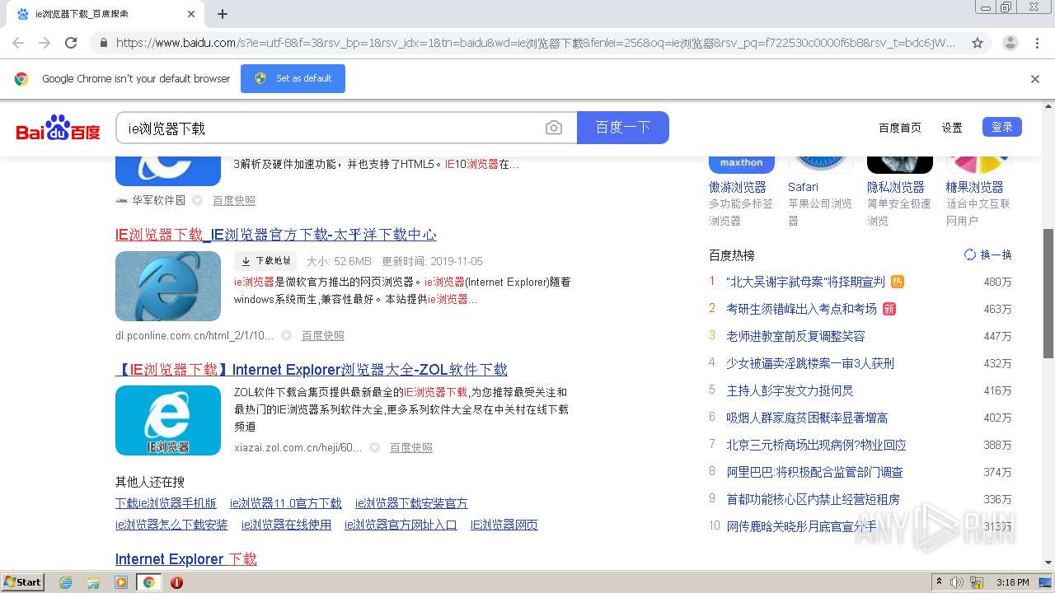Open the camera image search icon

click(x=554, y=128)
